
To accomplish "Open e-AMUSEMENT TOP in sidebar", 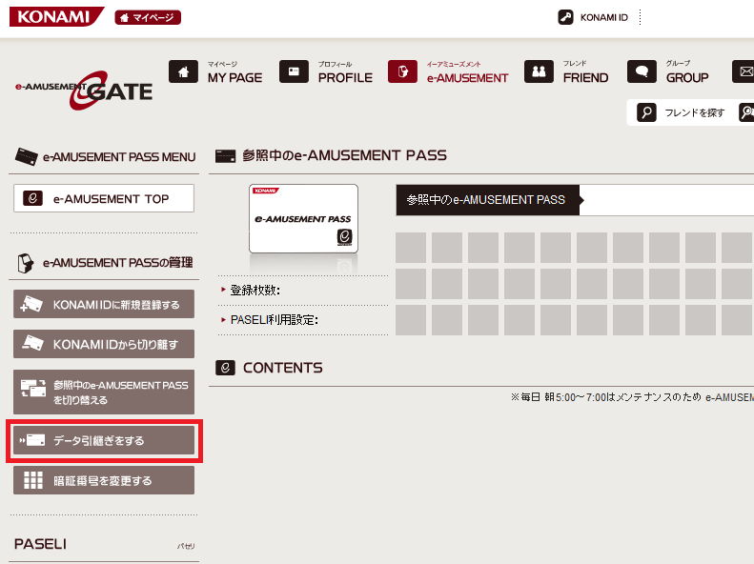I will tap(105, 198).
